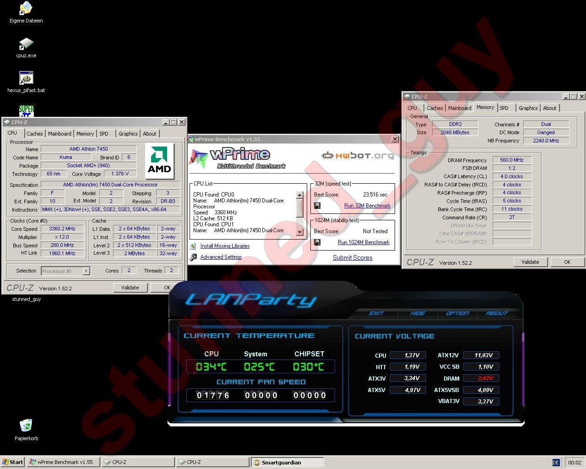Select the Smartguardian taskbar button
The width and height of the screenshot is (586, 469).
(287, 462)
